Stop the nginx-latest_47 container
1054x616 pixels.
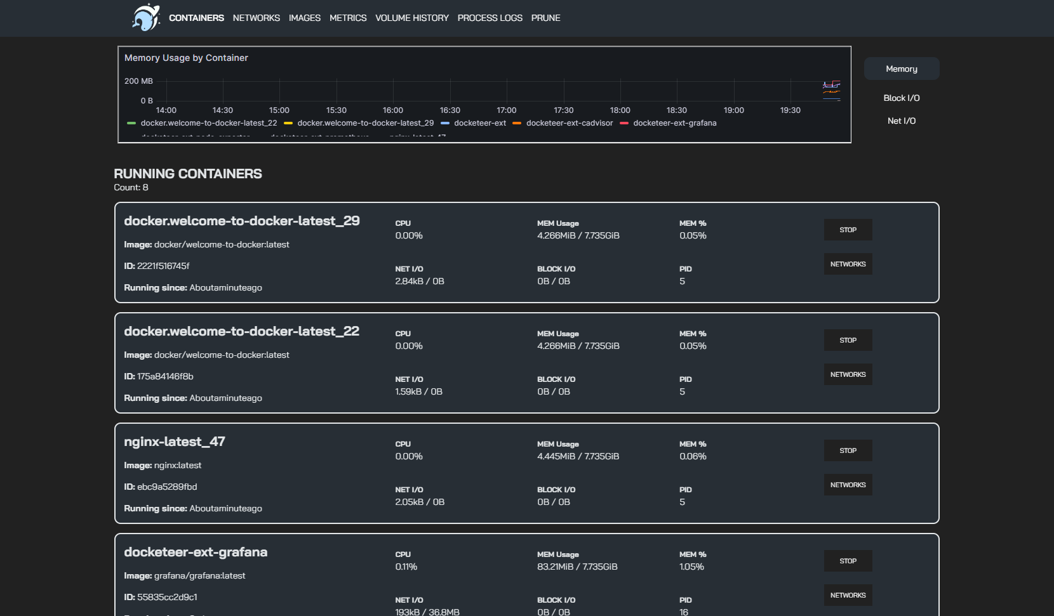(x=848, y=450)
